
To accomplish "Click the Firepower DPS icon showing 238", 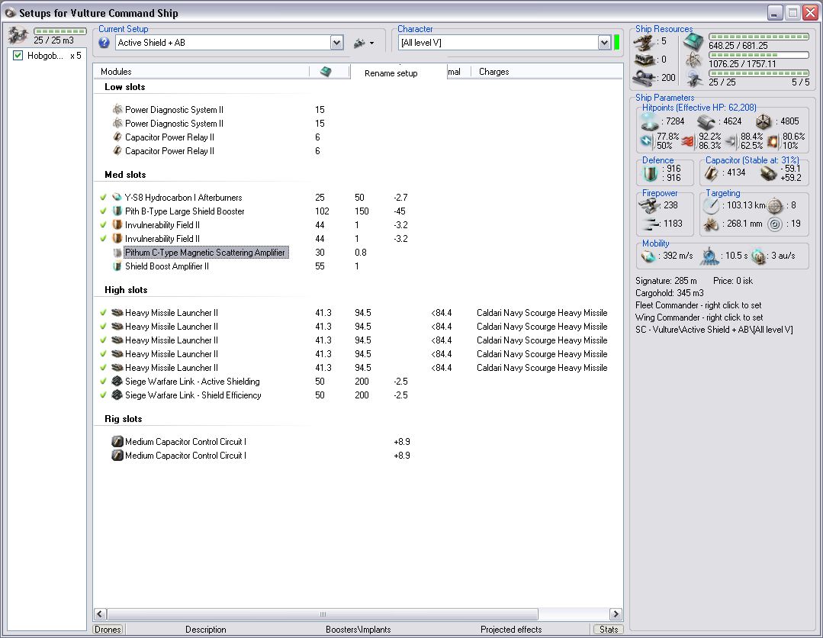I will tap(649, 205).
